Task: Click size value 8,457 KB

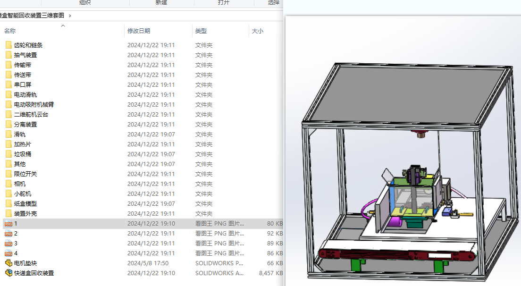Action: coord(271,273)
